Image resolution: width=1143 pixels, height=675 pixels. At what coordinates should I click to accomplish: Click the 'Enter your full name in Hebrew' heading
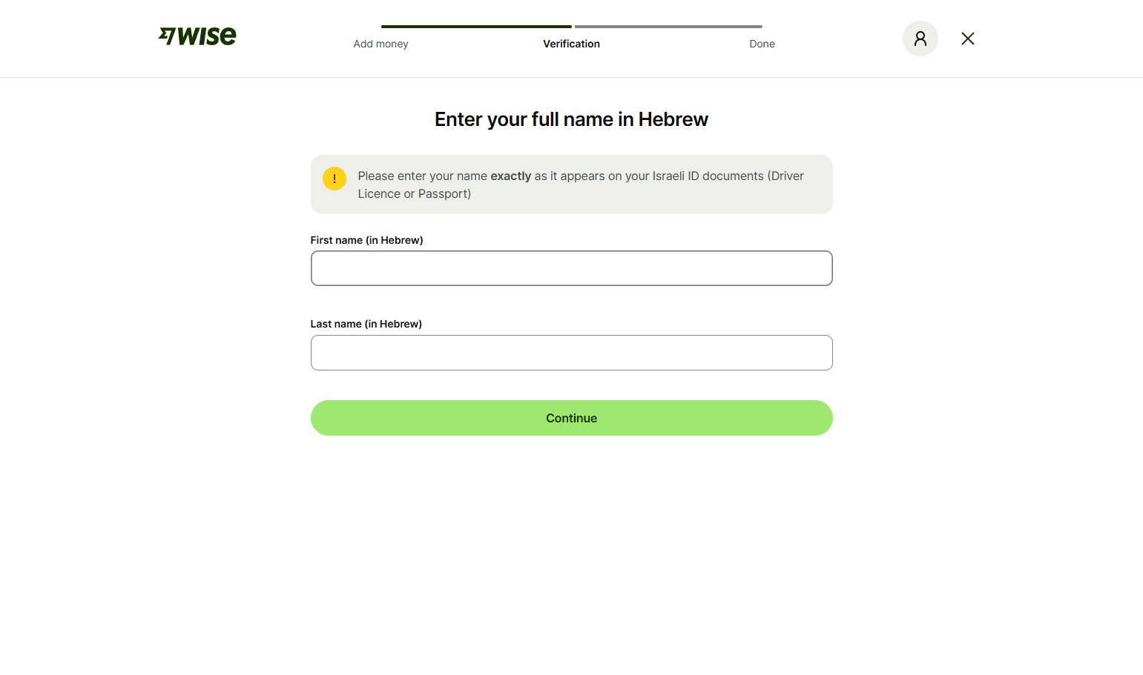click(x=571, y=119)
